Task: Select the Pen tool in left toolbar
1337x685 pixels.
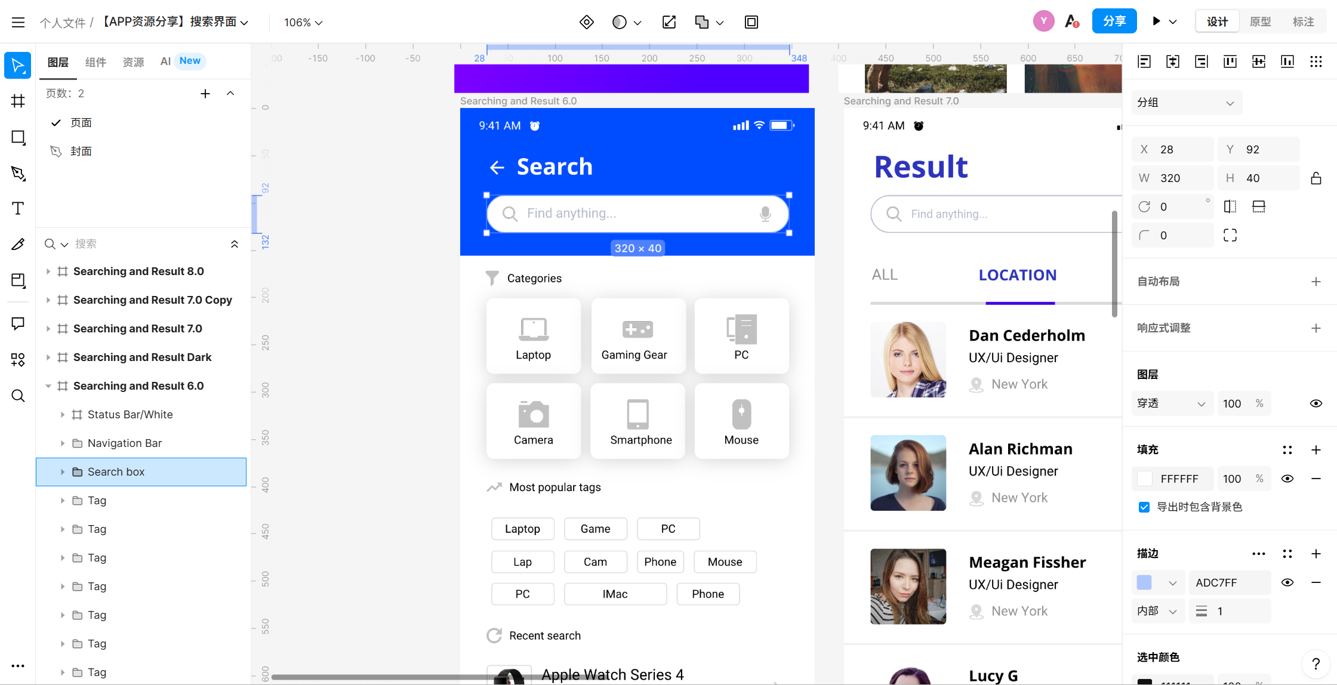Action: click(18, 173)
